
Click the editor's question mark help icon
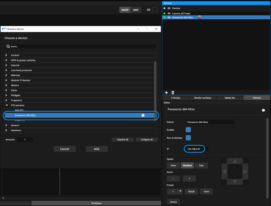263,110
